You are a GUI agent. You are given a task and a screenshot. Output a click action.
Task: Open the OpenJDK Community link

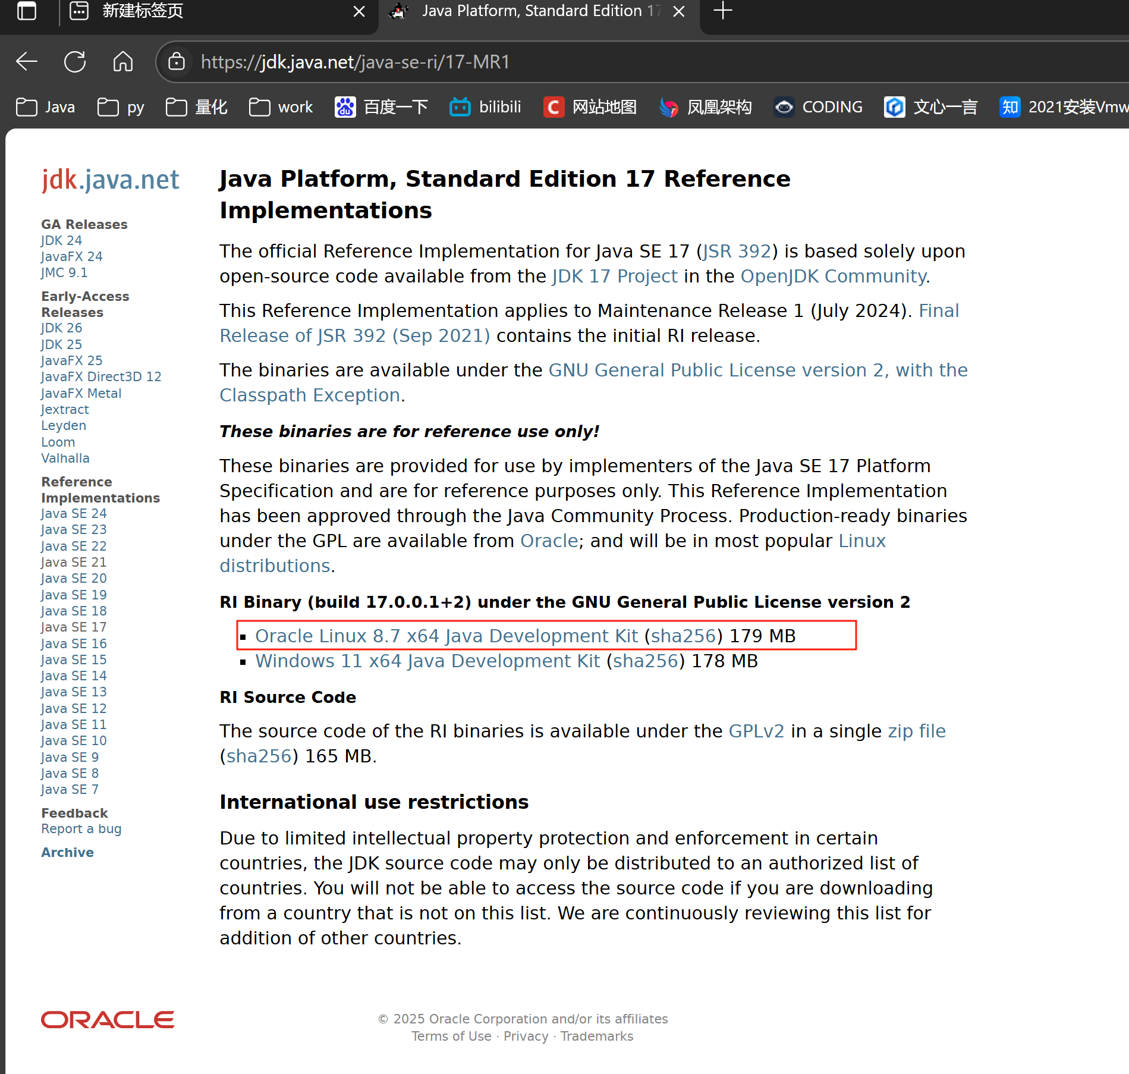[x=834, y=276]
